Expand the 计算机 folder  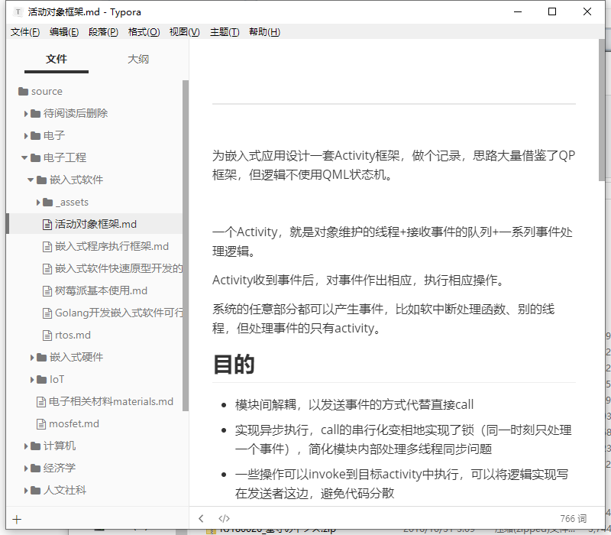(x=27, y=446)
